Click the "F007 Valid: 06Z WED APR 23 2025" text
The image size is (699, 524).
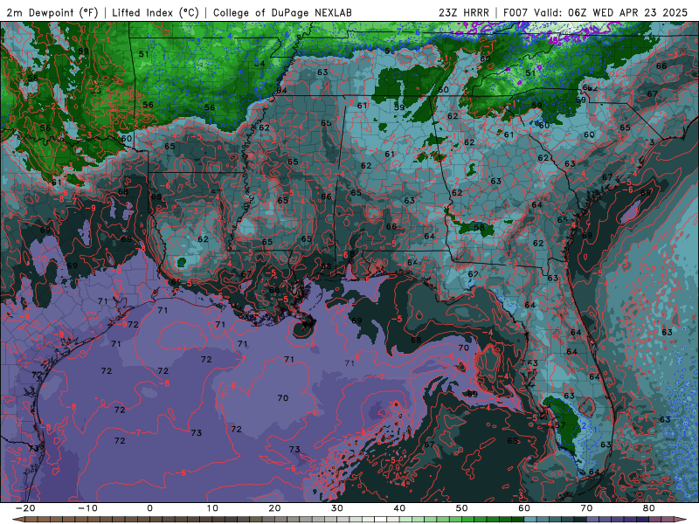click(595, 12)
